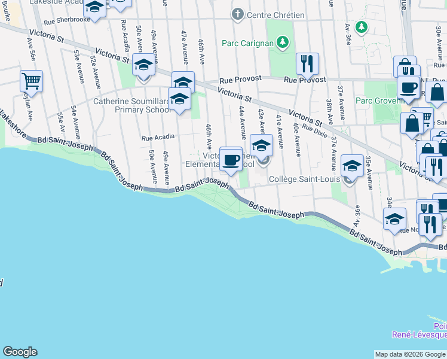
Task: Select the 52e Avenue street label
Action: click(x=95, y=72)
